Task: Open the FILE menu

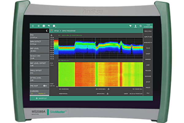Action: pos(148,93)
